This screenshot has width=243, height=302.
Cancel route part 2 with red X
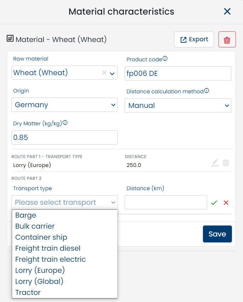pyautogui.click(x=226, y=203)
